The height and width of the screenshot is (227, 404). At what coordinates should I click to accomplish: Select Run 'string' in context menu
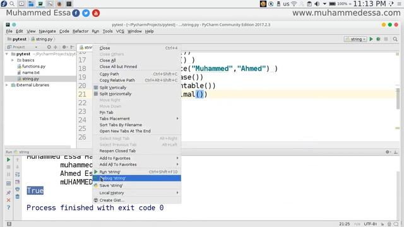click(137, 172)
